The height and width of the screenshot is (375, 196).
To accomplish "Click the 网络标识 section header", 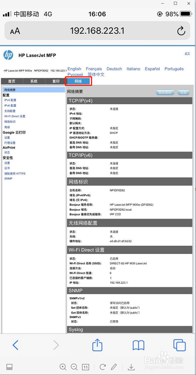I will (x=129, y=182).
